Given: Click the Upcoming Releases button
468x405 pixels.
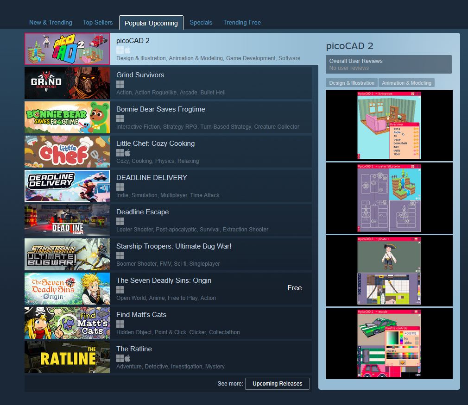Looking at the screenshot, I should point(277,384).
